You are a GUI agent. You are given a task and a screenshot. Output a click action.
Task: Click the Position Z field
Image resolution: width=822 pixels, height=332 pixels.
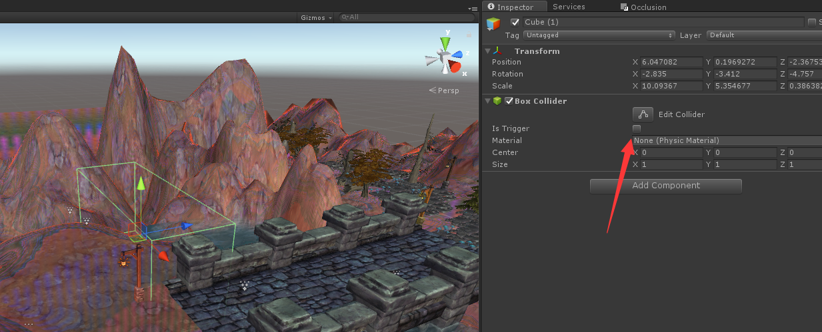click(804, 62)
